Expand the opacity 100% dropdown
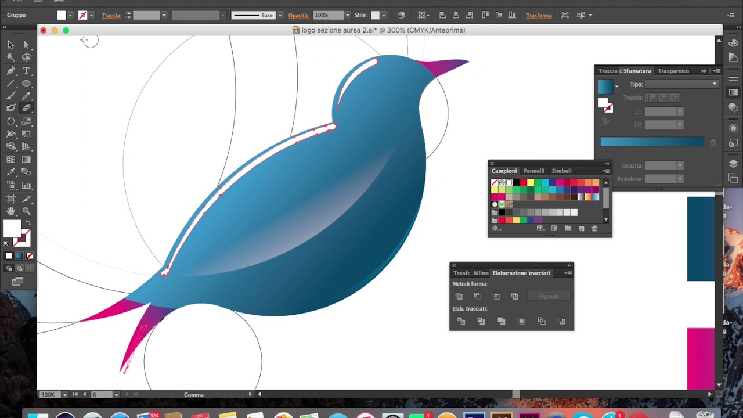 pos(348,15)
